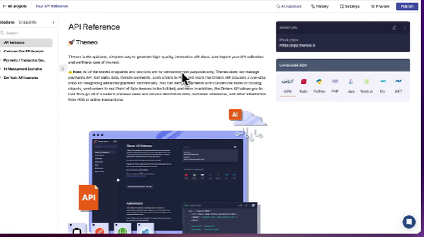The image size is (424, 237).
Task: Add a new section with plus icon
Action: pyautogui.click(x=53, y=22)
